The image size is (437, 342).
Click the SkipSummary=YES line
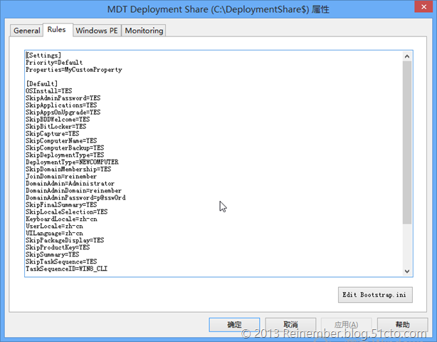[53, 254]
